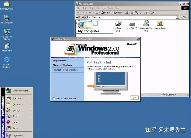Open the File menu
Image resolution: width=191 pixels, height=138 pixels.
point(79,8)
